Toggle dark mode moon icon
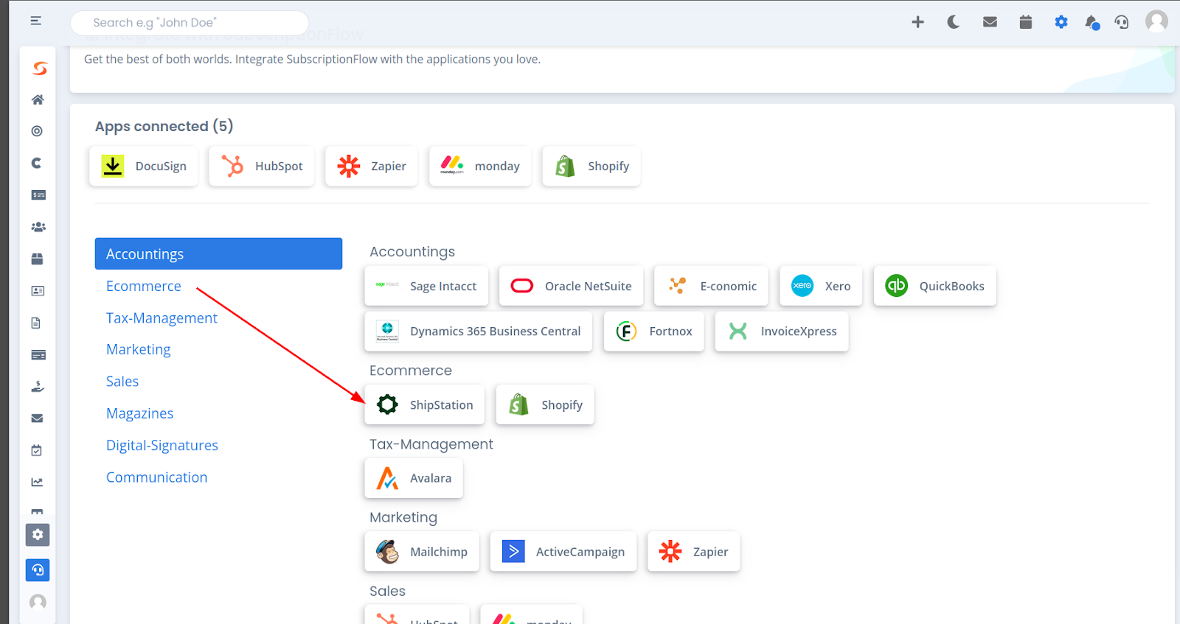 coord(954,22)
